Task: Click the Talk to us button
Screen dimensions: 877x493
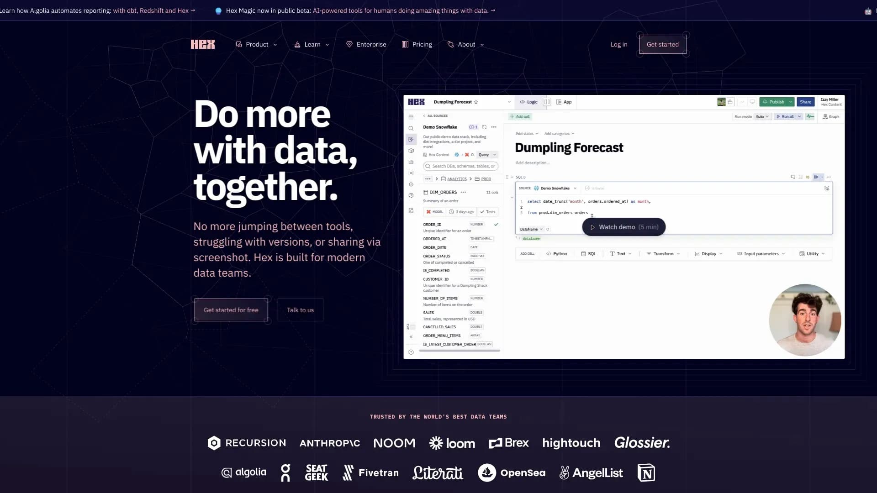Action: click(300, 310)
